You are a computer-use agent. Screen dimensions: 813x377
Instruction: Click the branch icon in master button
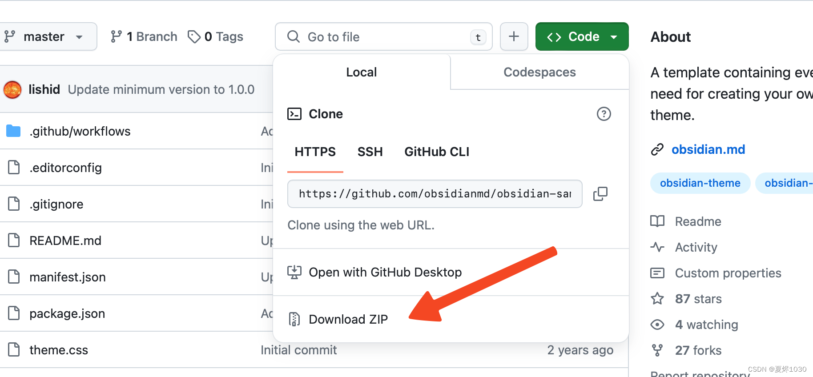pyautogui.click(x=10, y=36)
